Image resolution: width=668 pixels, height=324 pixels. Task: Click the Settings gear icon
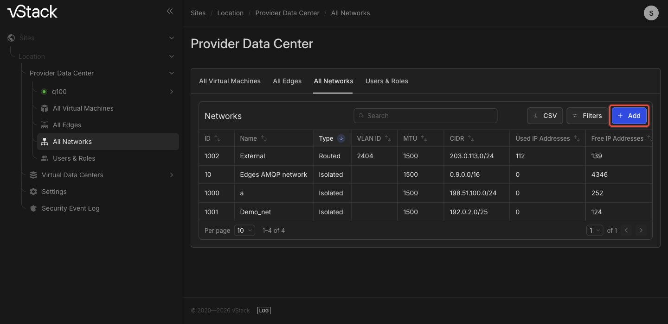(x=33, y=192)
